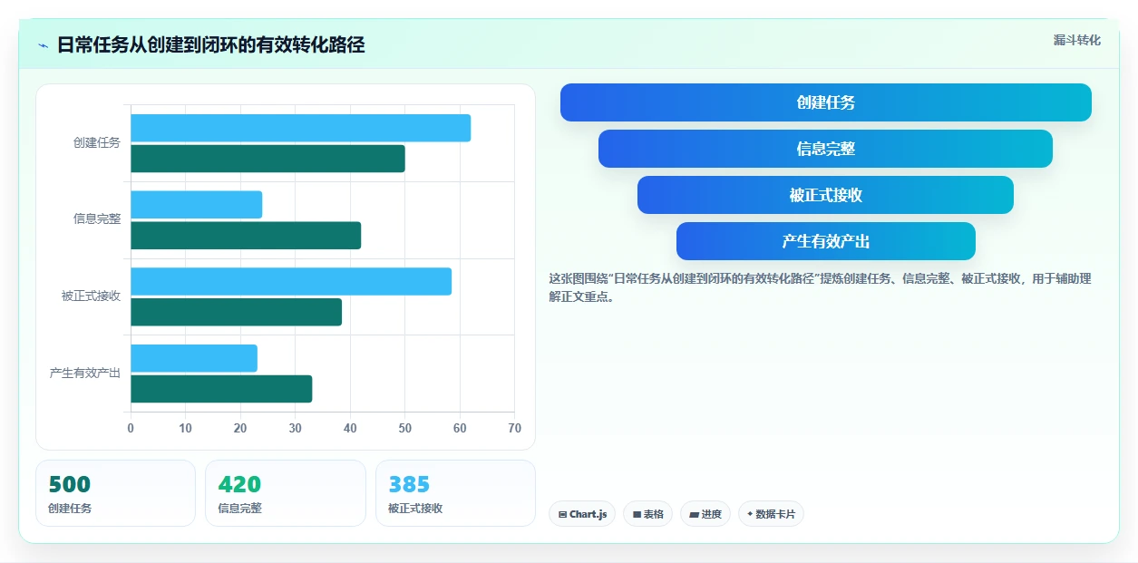Select the 被正式接收 funnel stage
The width and height of the screenshot is (1138, 563).
click(825, 195)
